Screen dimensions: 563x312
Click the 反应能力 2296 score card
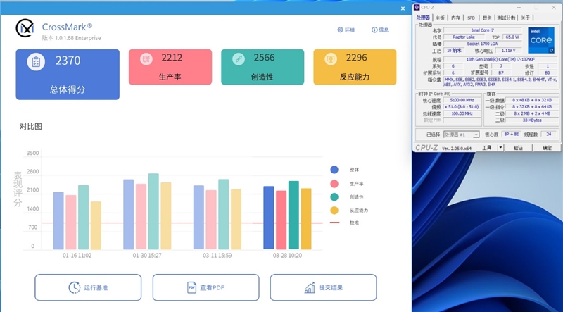coord(355,67)
